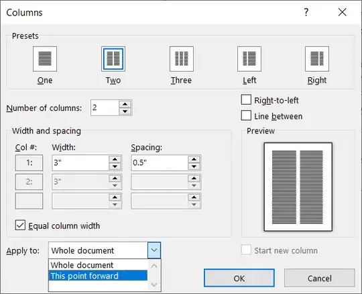The height and width of the screenshot is (294, 362).
Task: Click the Col 2 row label box
Action: pyautogui.click(x=29, y=182)
